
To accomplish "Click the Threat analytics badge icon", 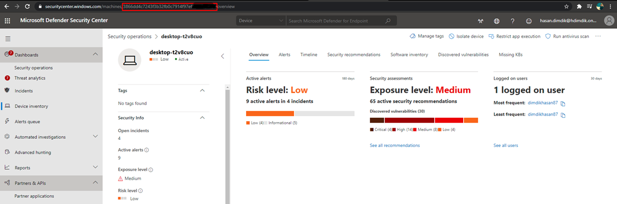I will tap(7, 78).
